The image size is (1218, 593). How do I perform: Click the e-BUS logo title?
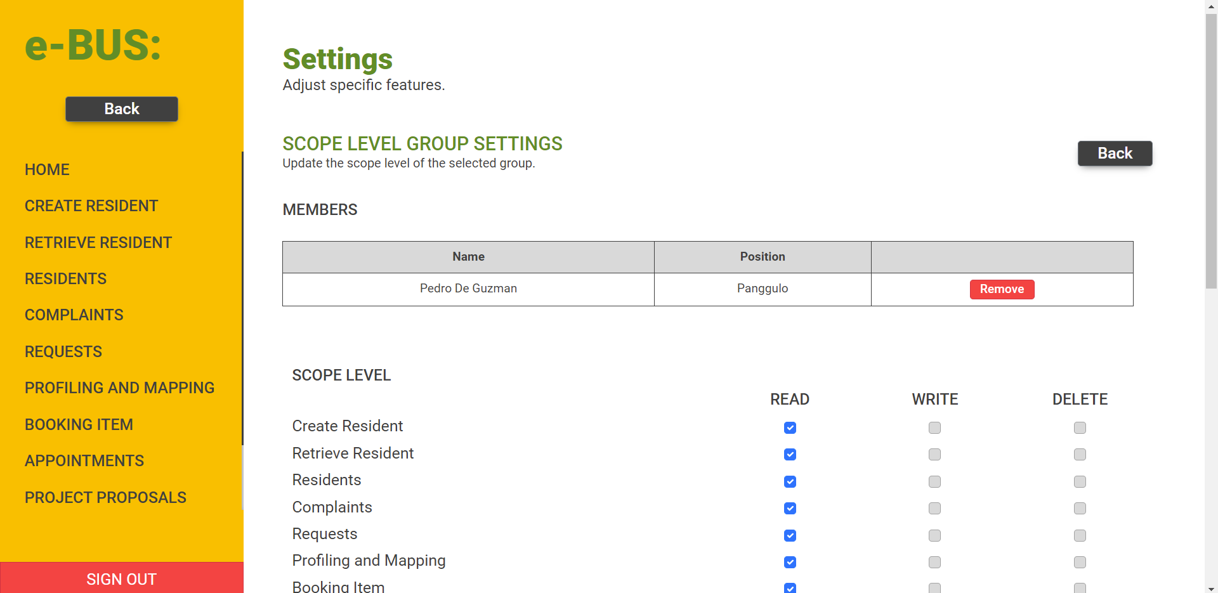point(93,45)
